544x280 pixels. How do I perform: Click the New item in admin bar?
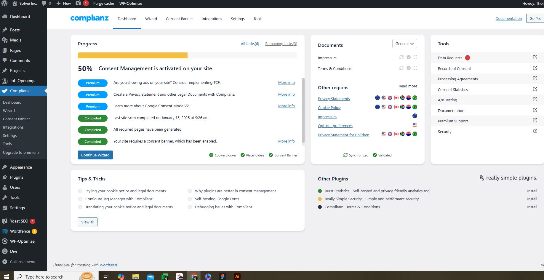point(63,4)
